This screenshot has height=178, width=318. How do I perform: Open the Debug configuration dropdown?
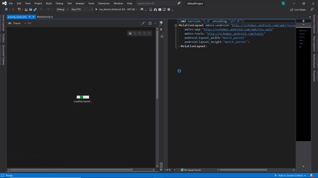(62, 9)
